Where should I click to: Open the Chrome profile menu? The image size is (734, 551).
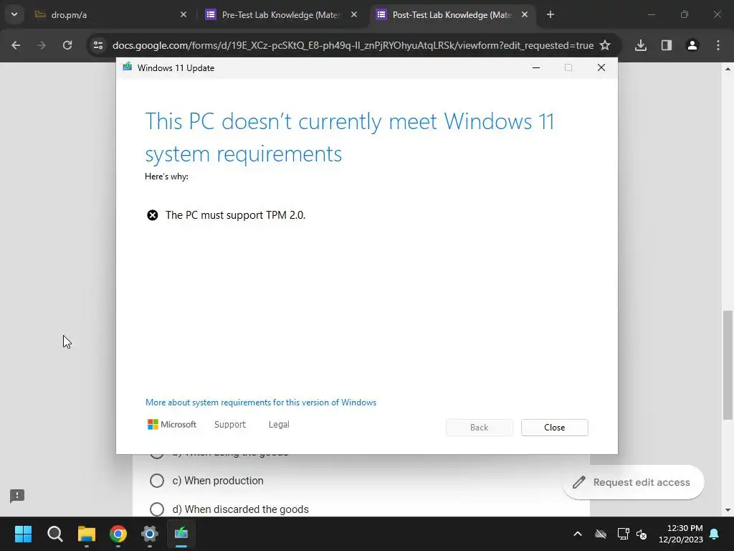point(692,45)
